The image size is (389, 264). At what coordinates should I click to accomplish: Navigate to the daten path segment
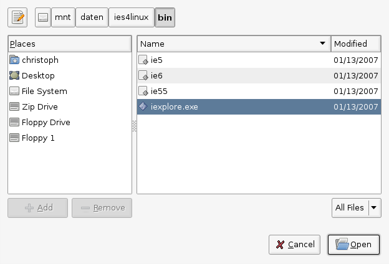92,17
